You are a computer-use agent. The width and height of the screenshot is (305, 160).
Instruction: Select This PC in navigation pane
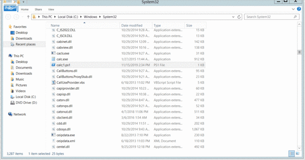19,56
